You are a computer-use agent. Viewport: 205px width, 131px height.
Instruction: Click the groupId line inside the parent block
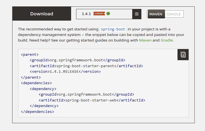(x=77, y=60)
